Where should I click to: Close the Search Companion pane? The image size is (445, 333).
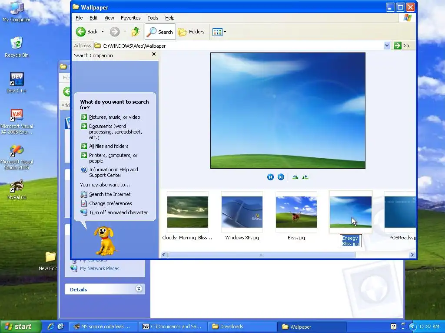[154, 54]
